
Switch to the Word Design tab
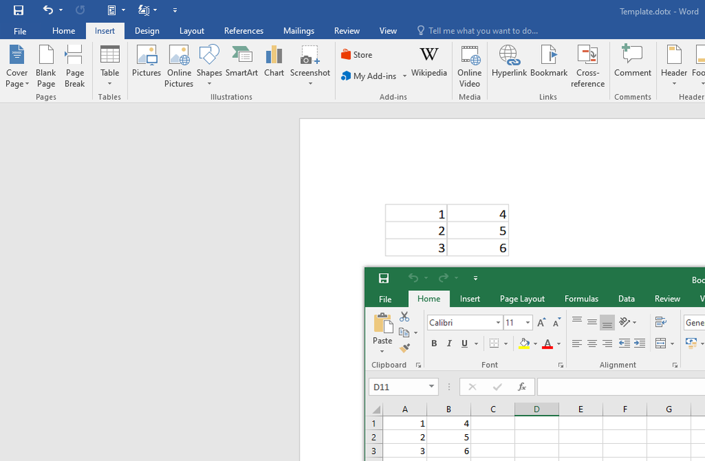(x=147, y=30)
